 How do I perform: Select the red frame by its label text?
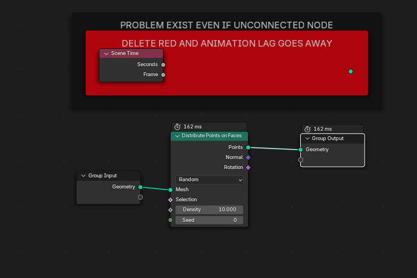pos(227,43)
